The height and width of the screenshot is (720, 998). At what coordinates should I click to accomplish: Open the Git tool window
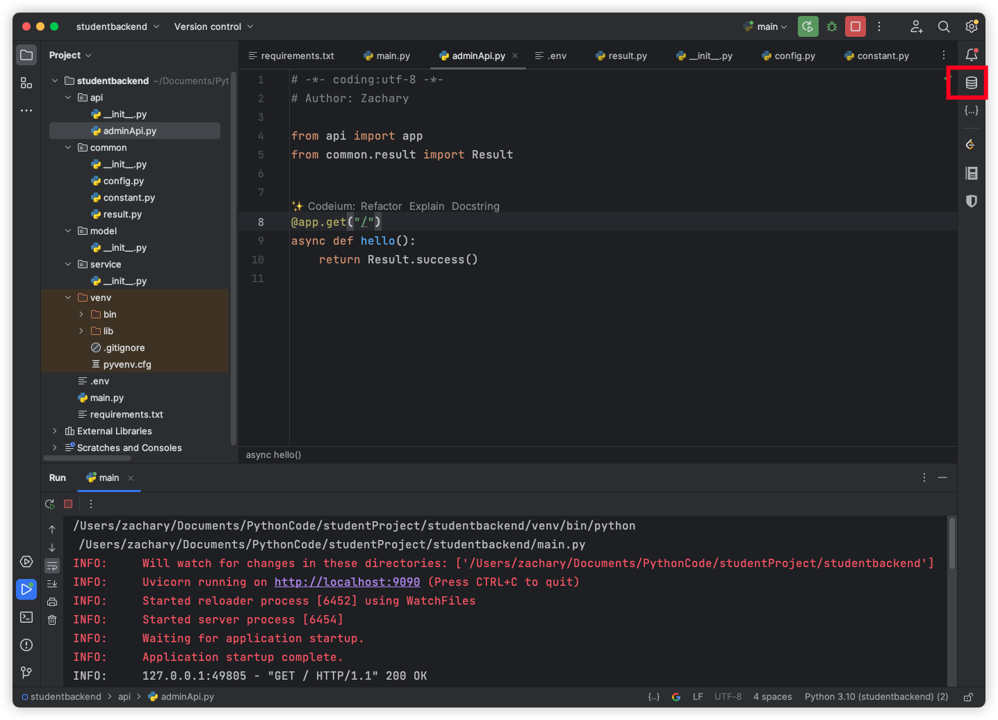tap(26, 672)
